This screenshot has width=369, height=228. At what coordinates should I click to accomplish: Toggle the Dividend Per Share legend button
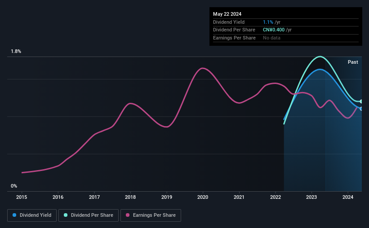click(x=89, y=215)
